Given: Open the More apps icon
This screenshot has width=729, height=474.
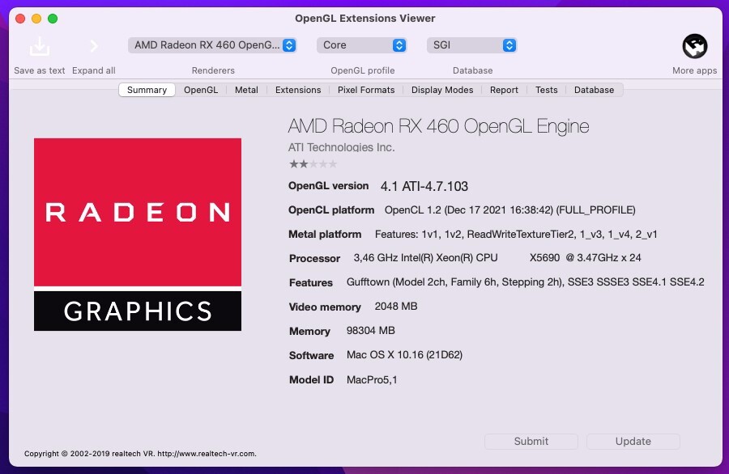Looking at the screenshot, I should pyautogui.click(x=695, y=46).
